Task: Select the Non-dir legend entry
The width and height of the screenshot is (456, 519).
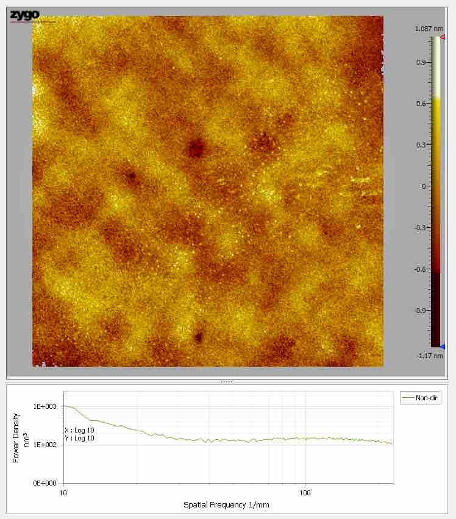Action: point(421,398)
